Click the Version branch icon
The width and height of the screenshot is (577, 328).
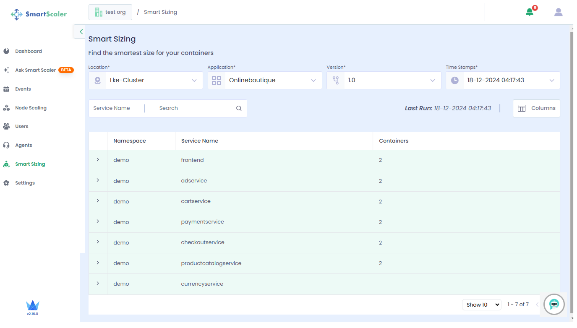tap(336, 81)
